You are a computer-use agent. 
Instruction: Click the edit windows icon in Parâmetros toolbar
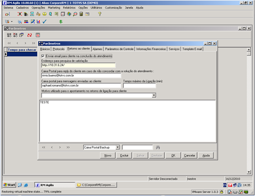point(21,35)
